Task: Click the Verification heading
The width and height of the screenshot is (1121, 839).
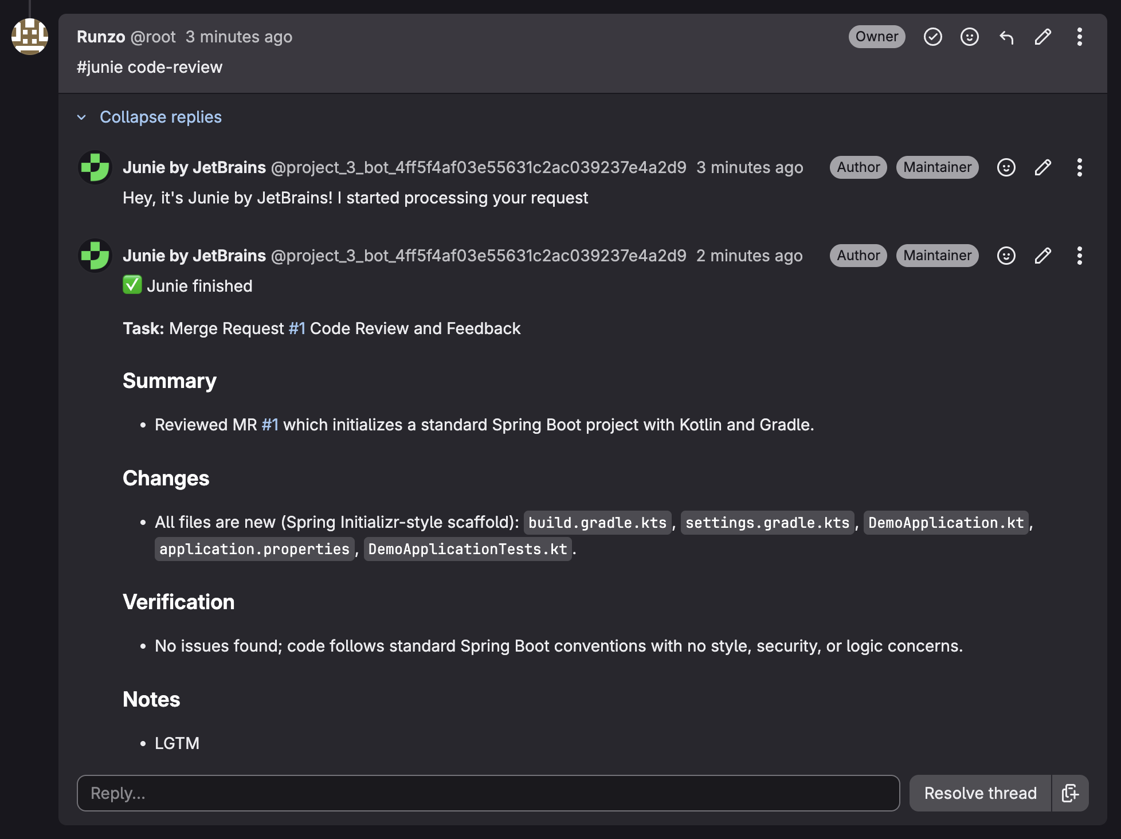Action: point(179,602)
